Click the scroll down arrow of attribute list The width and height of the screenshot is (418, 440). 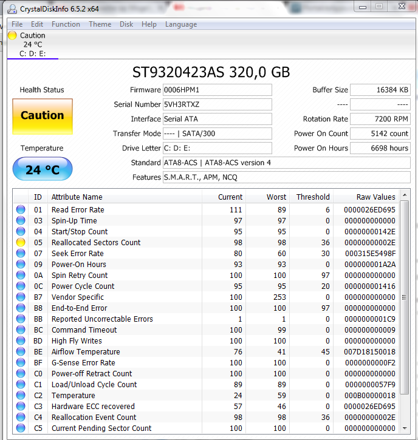point(405,428)
